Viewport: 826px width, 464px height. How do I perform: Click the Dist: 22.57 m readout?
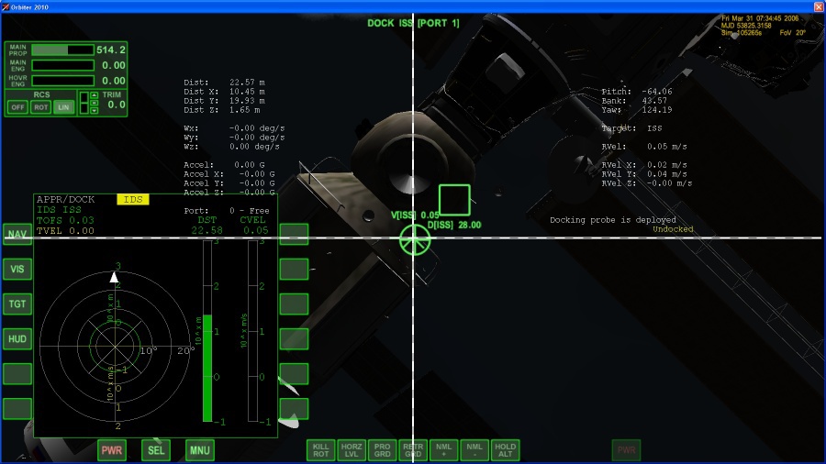tap(224, 83)
